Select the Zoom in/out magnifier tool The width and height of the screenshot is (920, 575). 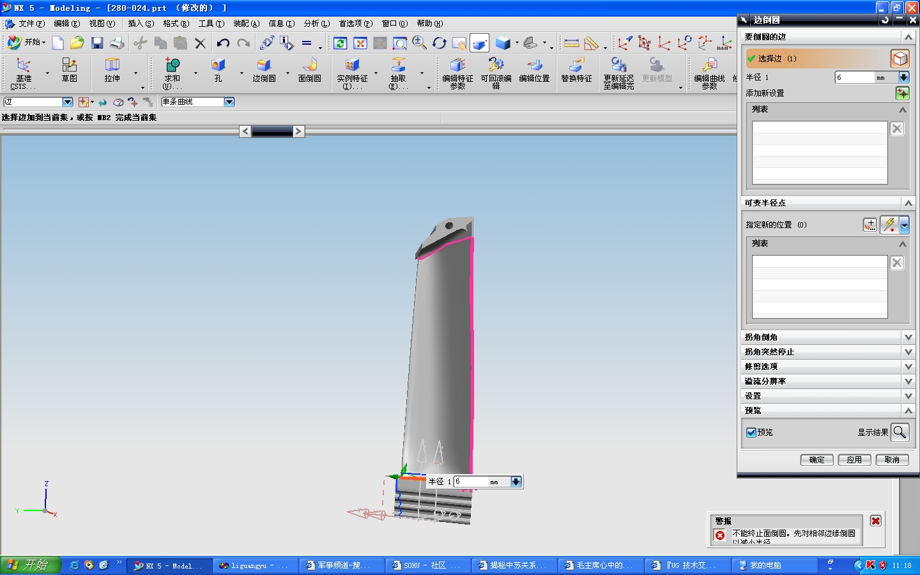coord(420,43)
